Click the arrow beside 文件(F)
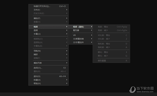The height and width of the screenshot is (96, 157). [x=67, y=10]
